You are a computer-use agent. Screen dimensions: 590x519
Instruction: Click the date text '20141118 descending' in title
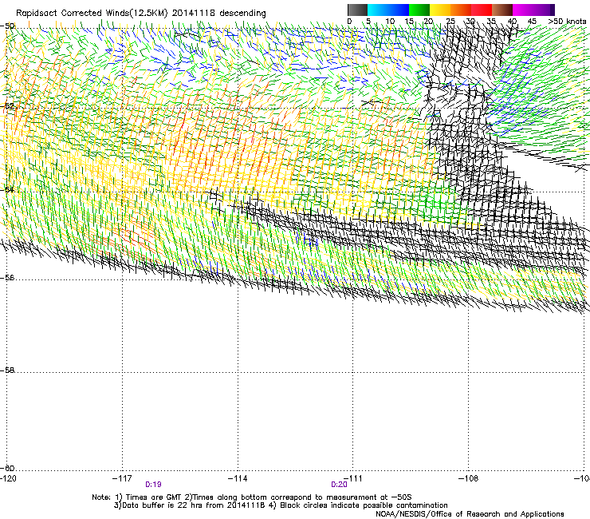coord(218,14)
